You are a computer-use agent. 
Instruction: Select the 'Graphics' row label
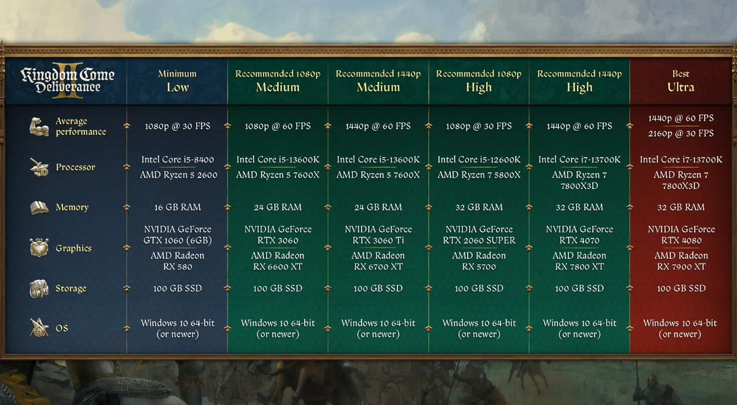74,249
